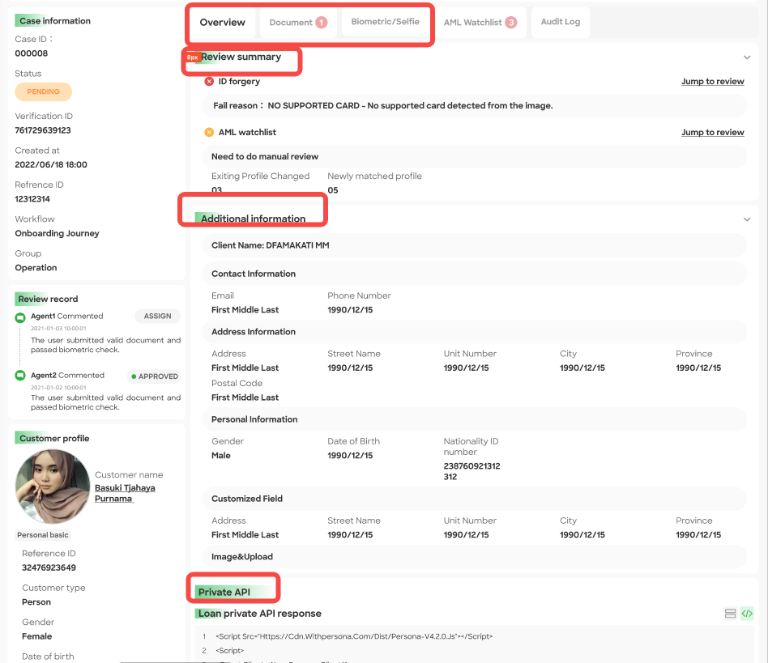The image size is (768, 663).
Task: Jump to review for ID forgery
Action: (x=713, y=81)
